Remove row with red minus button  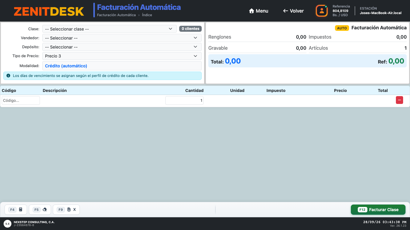click(399, 100)
